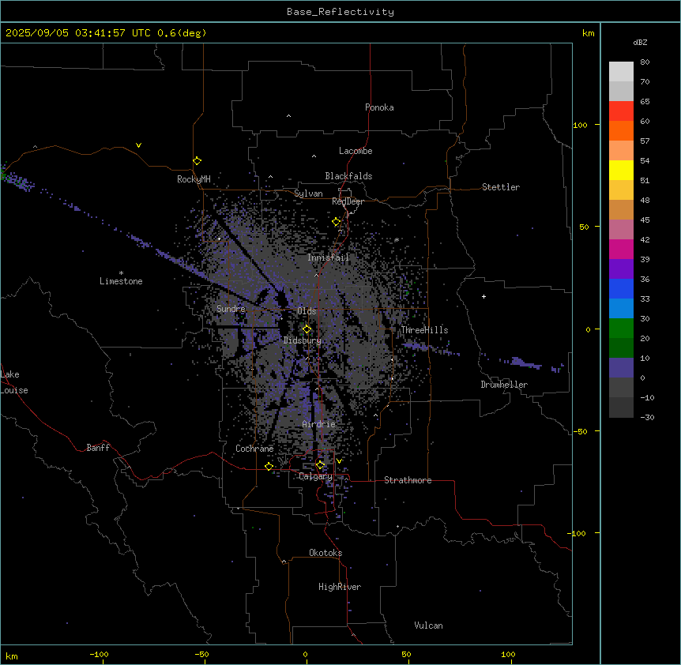Screen dimensions: 681x665
Task: Click the Limestone label
Action: coord(121,281)
